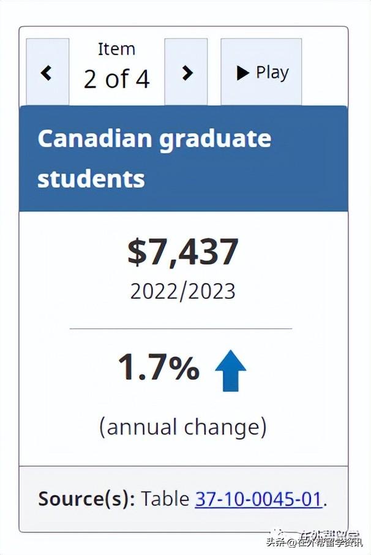Click the word "students" in the header

91,179
